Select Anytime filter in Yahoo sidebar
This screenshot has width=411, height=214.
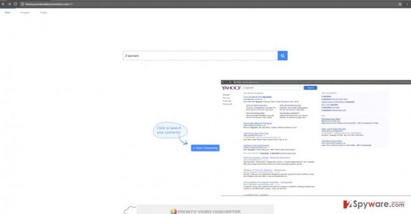pyautogui.click(x=226, y=95)
